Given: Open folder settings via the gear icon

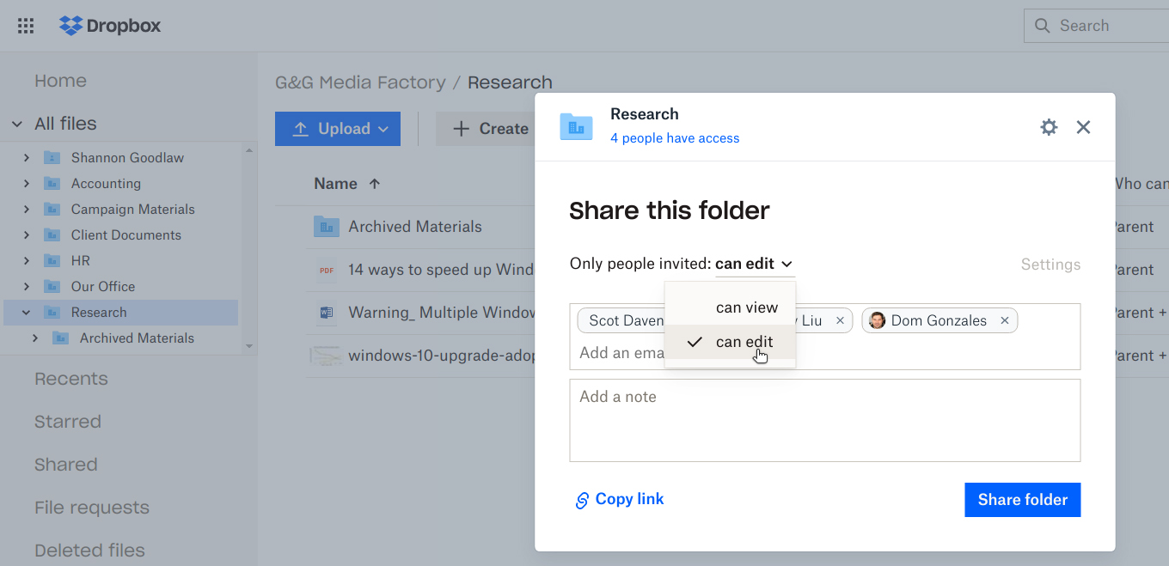Looking at the screenshot, I should 1049,126.
